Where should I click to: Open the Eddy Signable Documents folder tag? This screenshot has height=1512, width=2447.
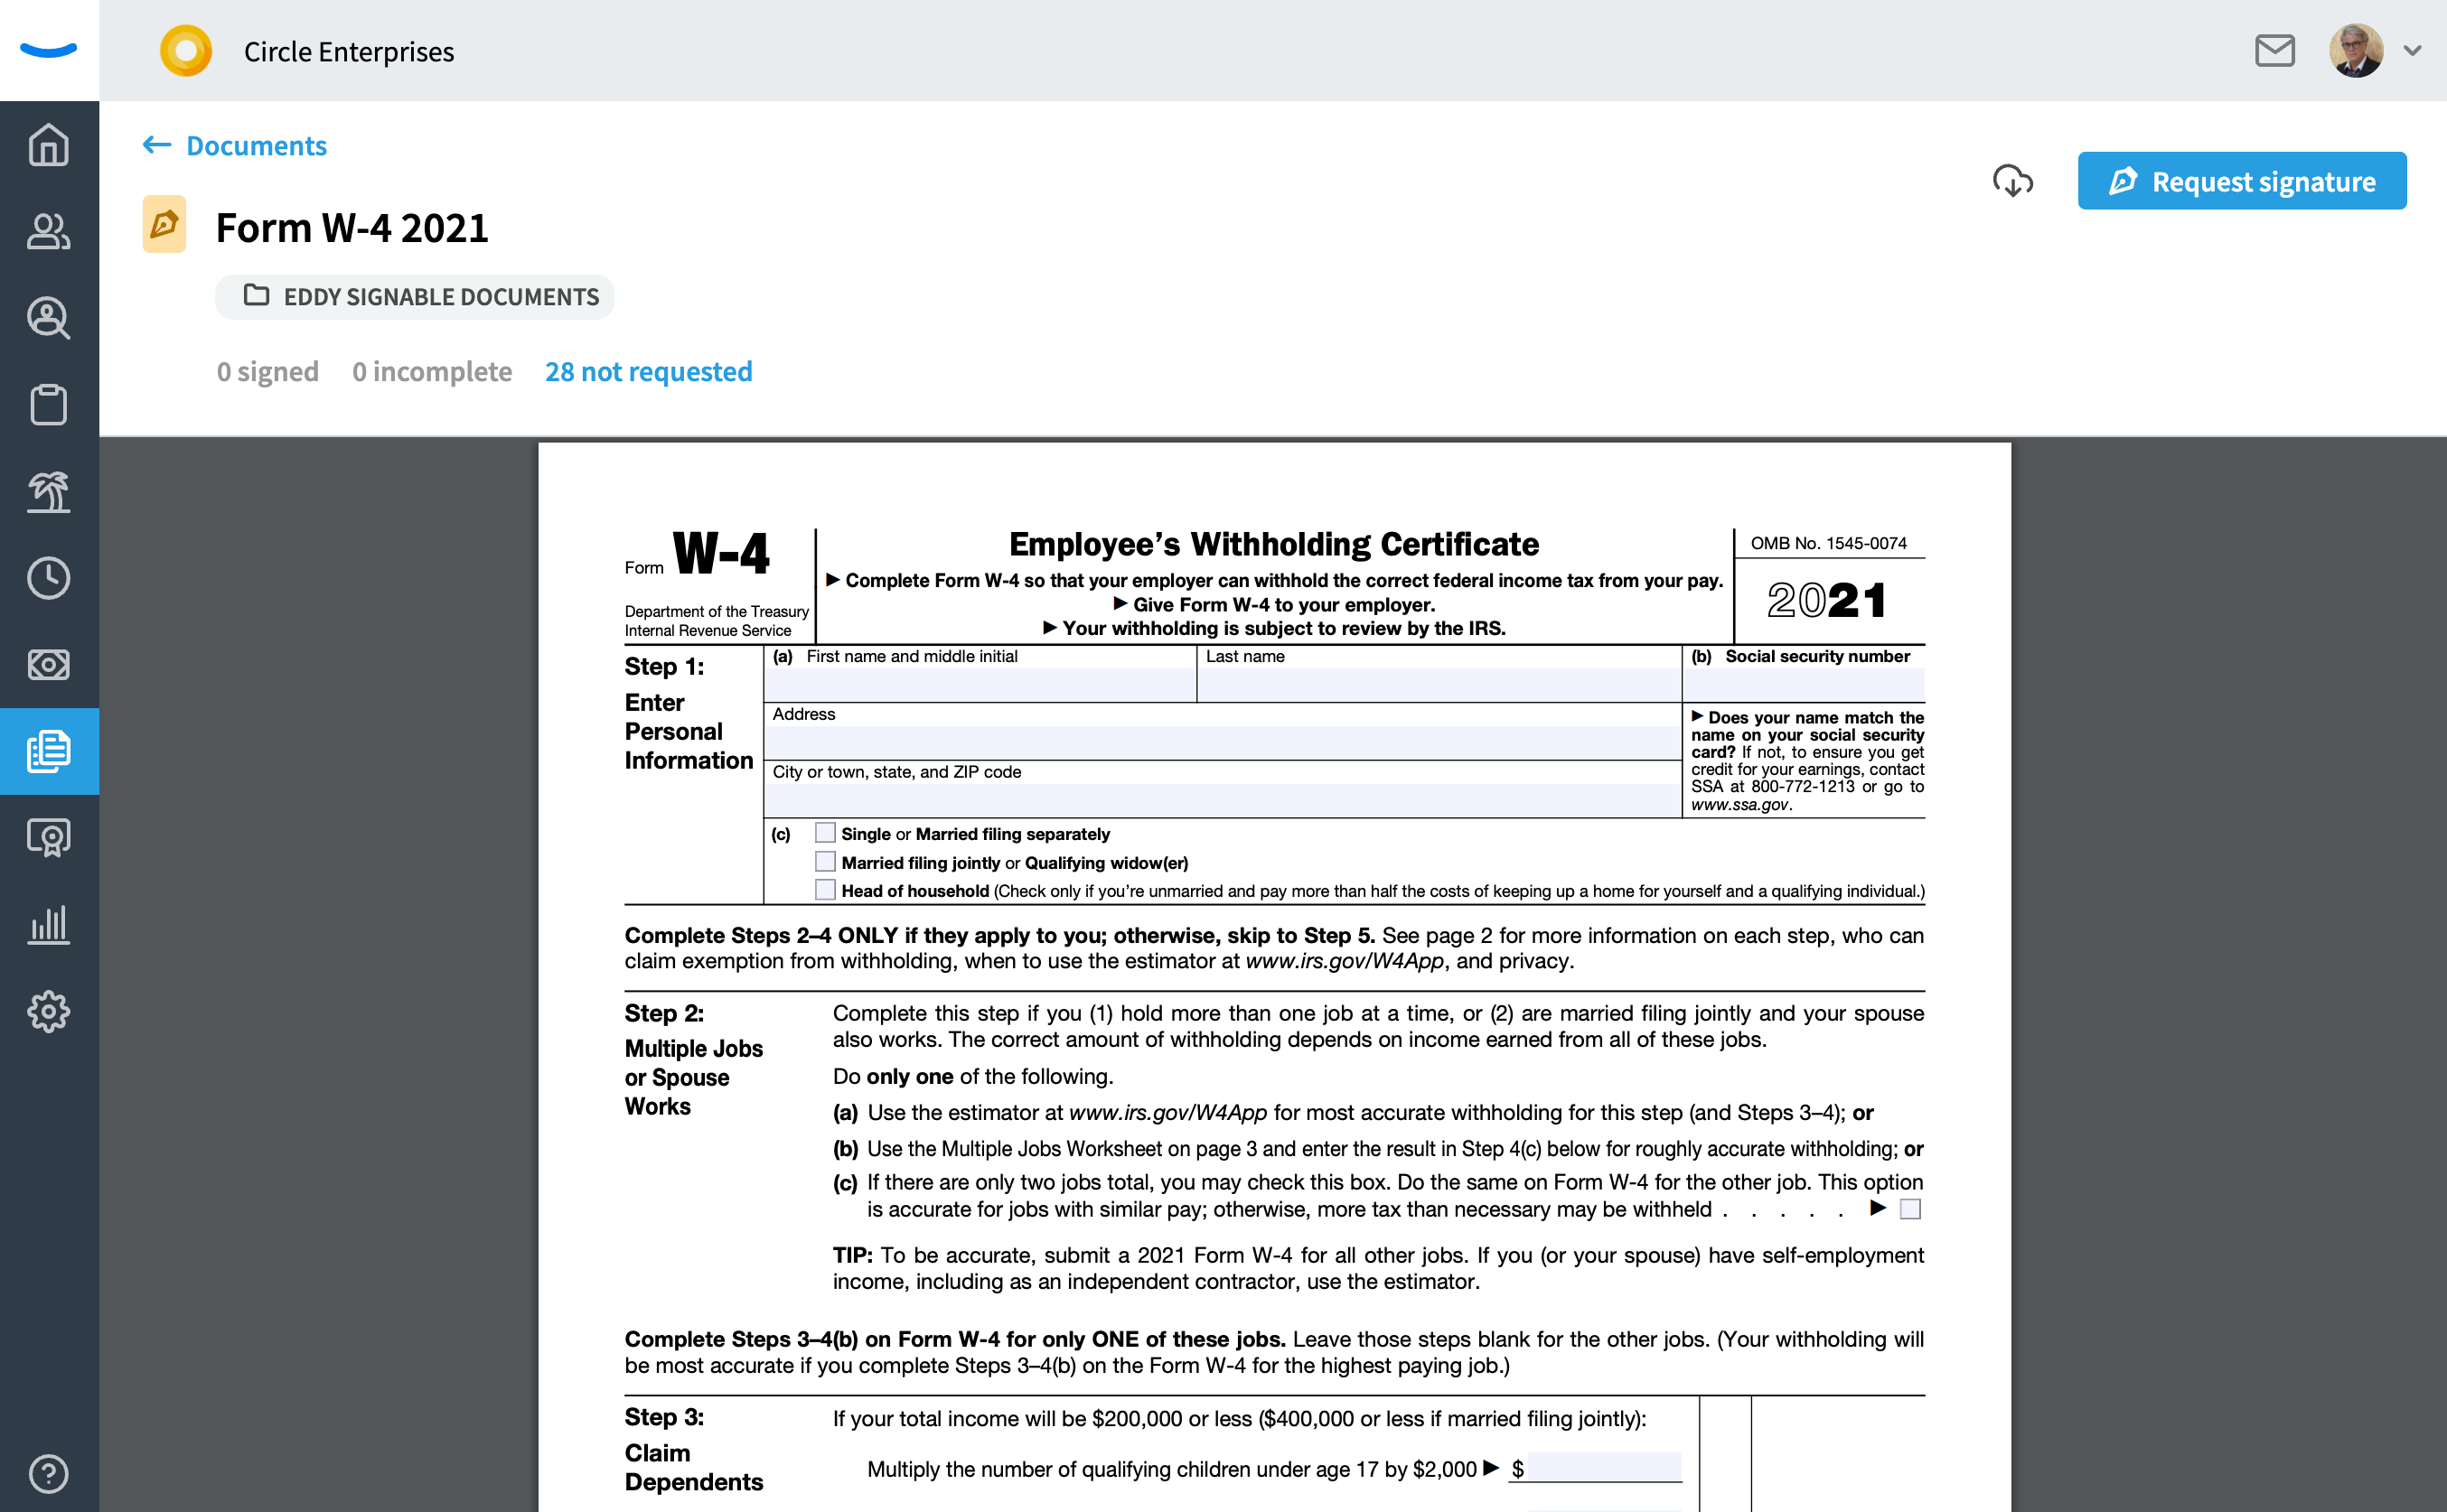(414, 297)
